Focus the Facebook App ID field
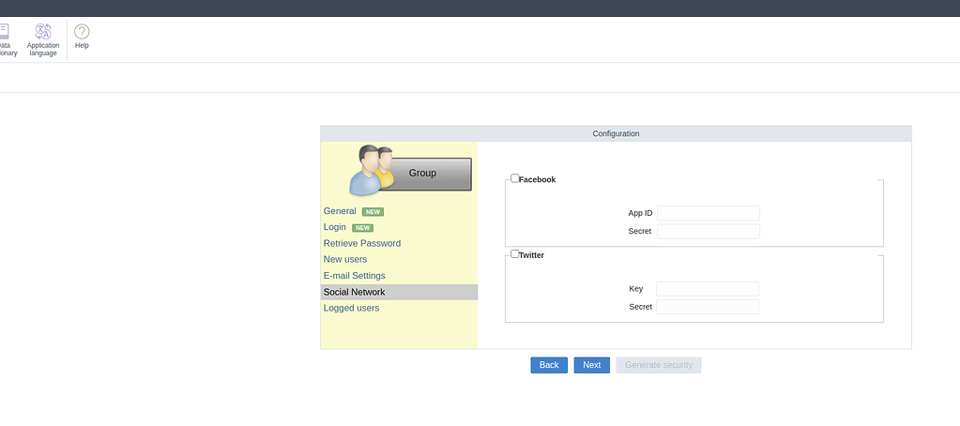This screenshot has height=426, width=960. click(709, 213)
